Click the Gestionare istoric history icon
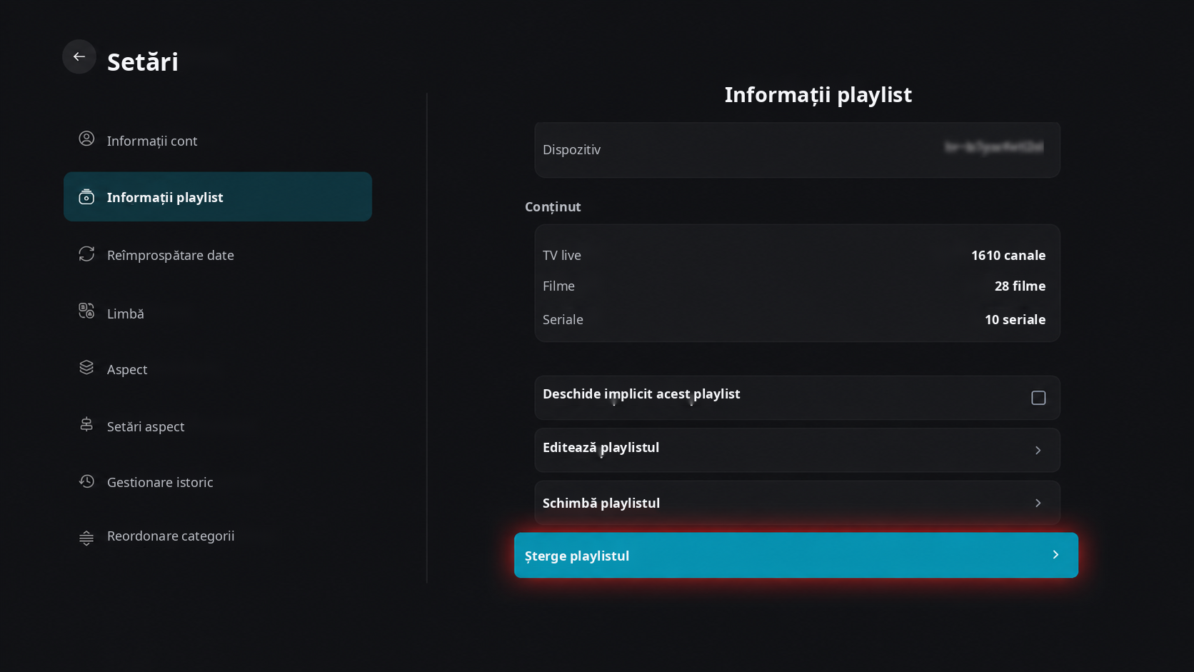 tap(86, 481)
